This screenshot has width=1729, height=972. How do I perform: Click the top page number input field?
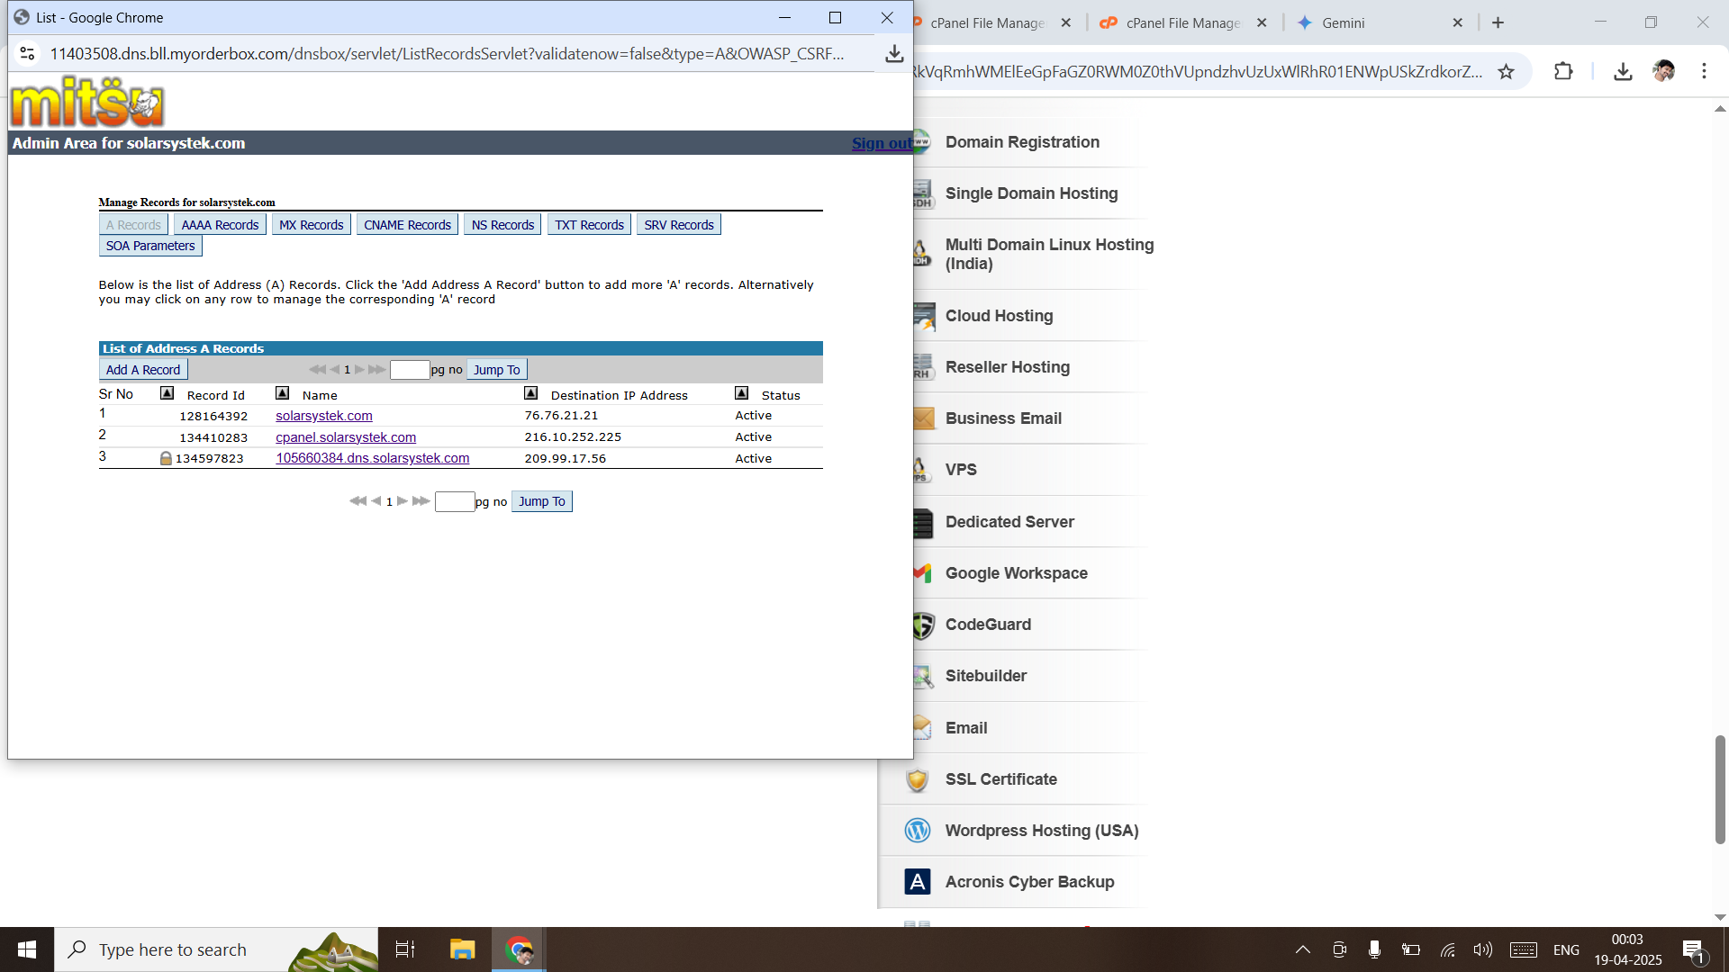(410, 370)
